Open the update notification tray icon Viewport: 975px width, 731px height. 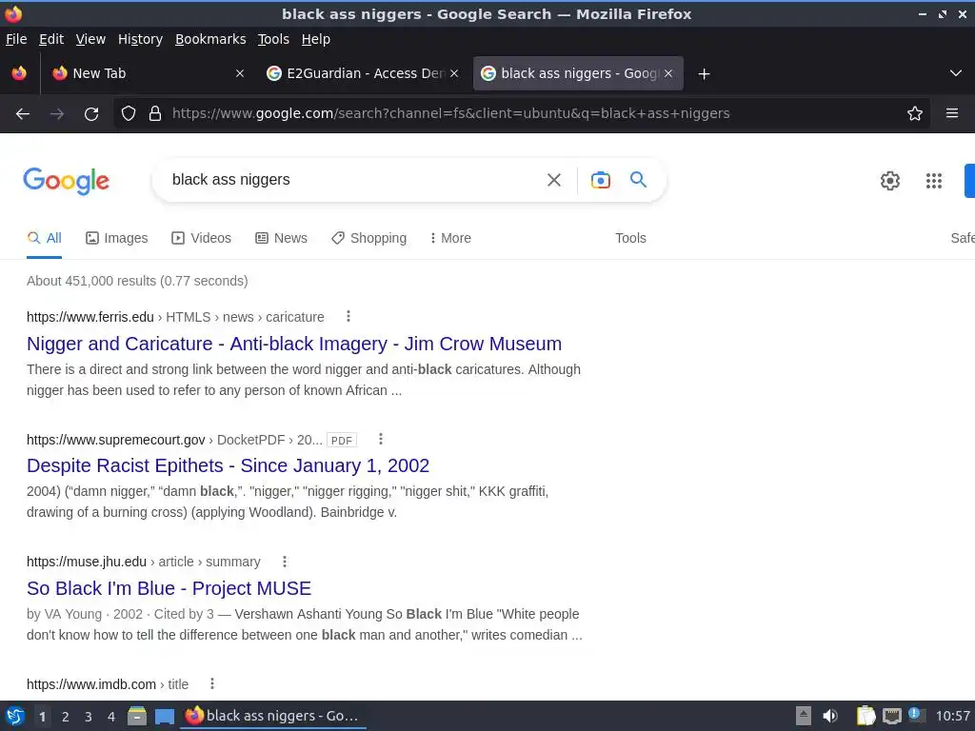[915, 714]
